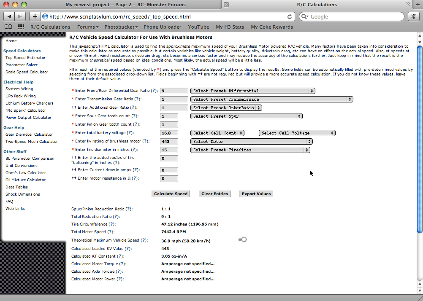This screenshot has height=301, width=423.
Task: Close the tab using its X icon
Action: [226, 5]
